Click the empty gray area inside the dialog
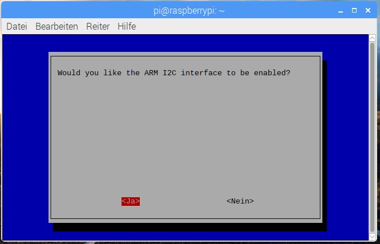 point(185,137)
